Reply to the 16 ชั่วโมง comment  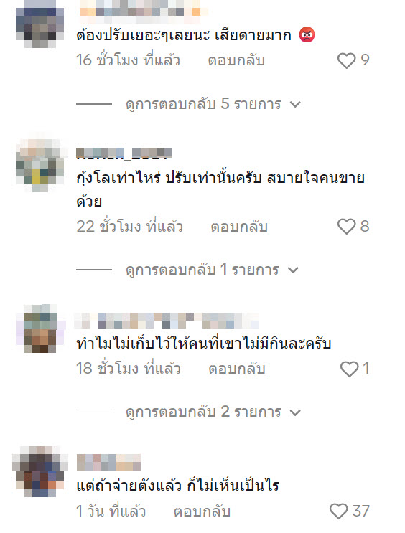point(236,60)
